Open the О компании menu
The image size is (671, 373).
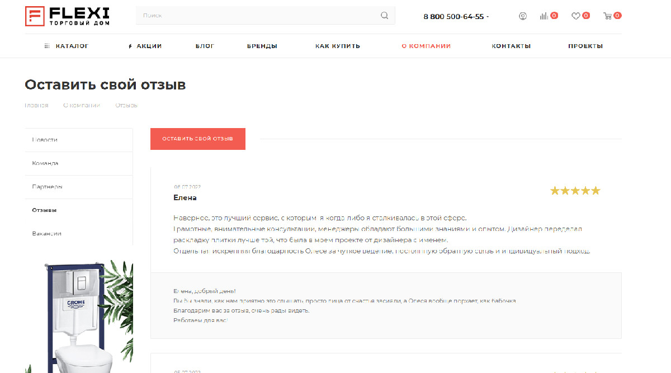(x=426, y=46)
